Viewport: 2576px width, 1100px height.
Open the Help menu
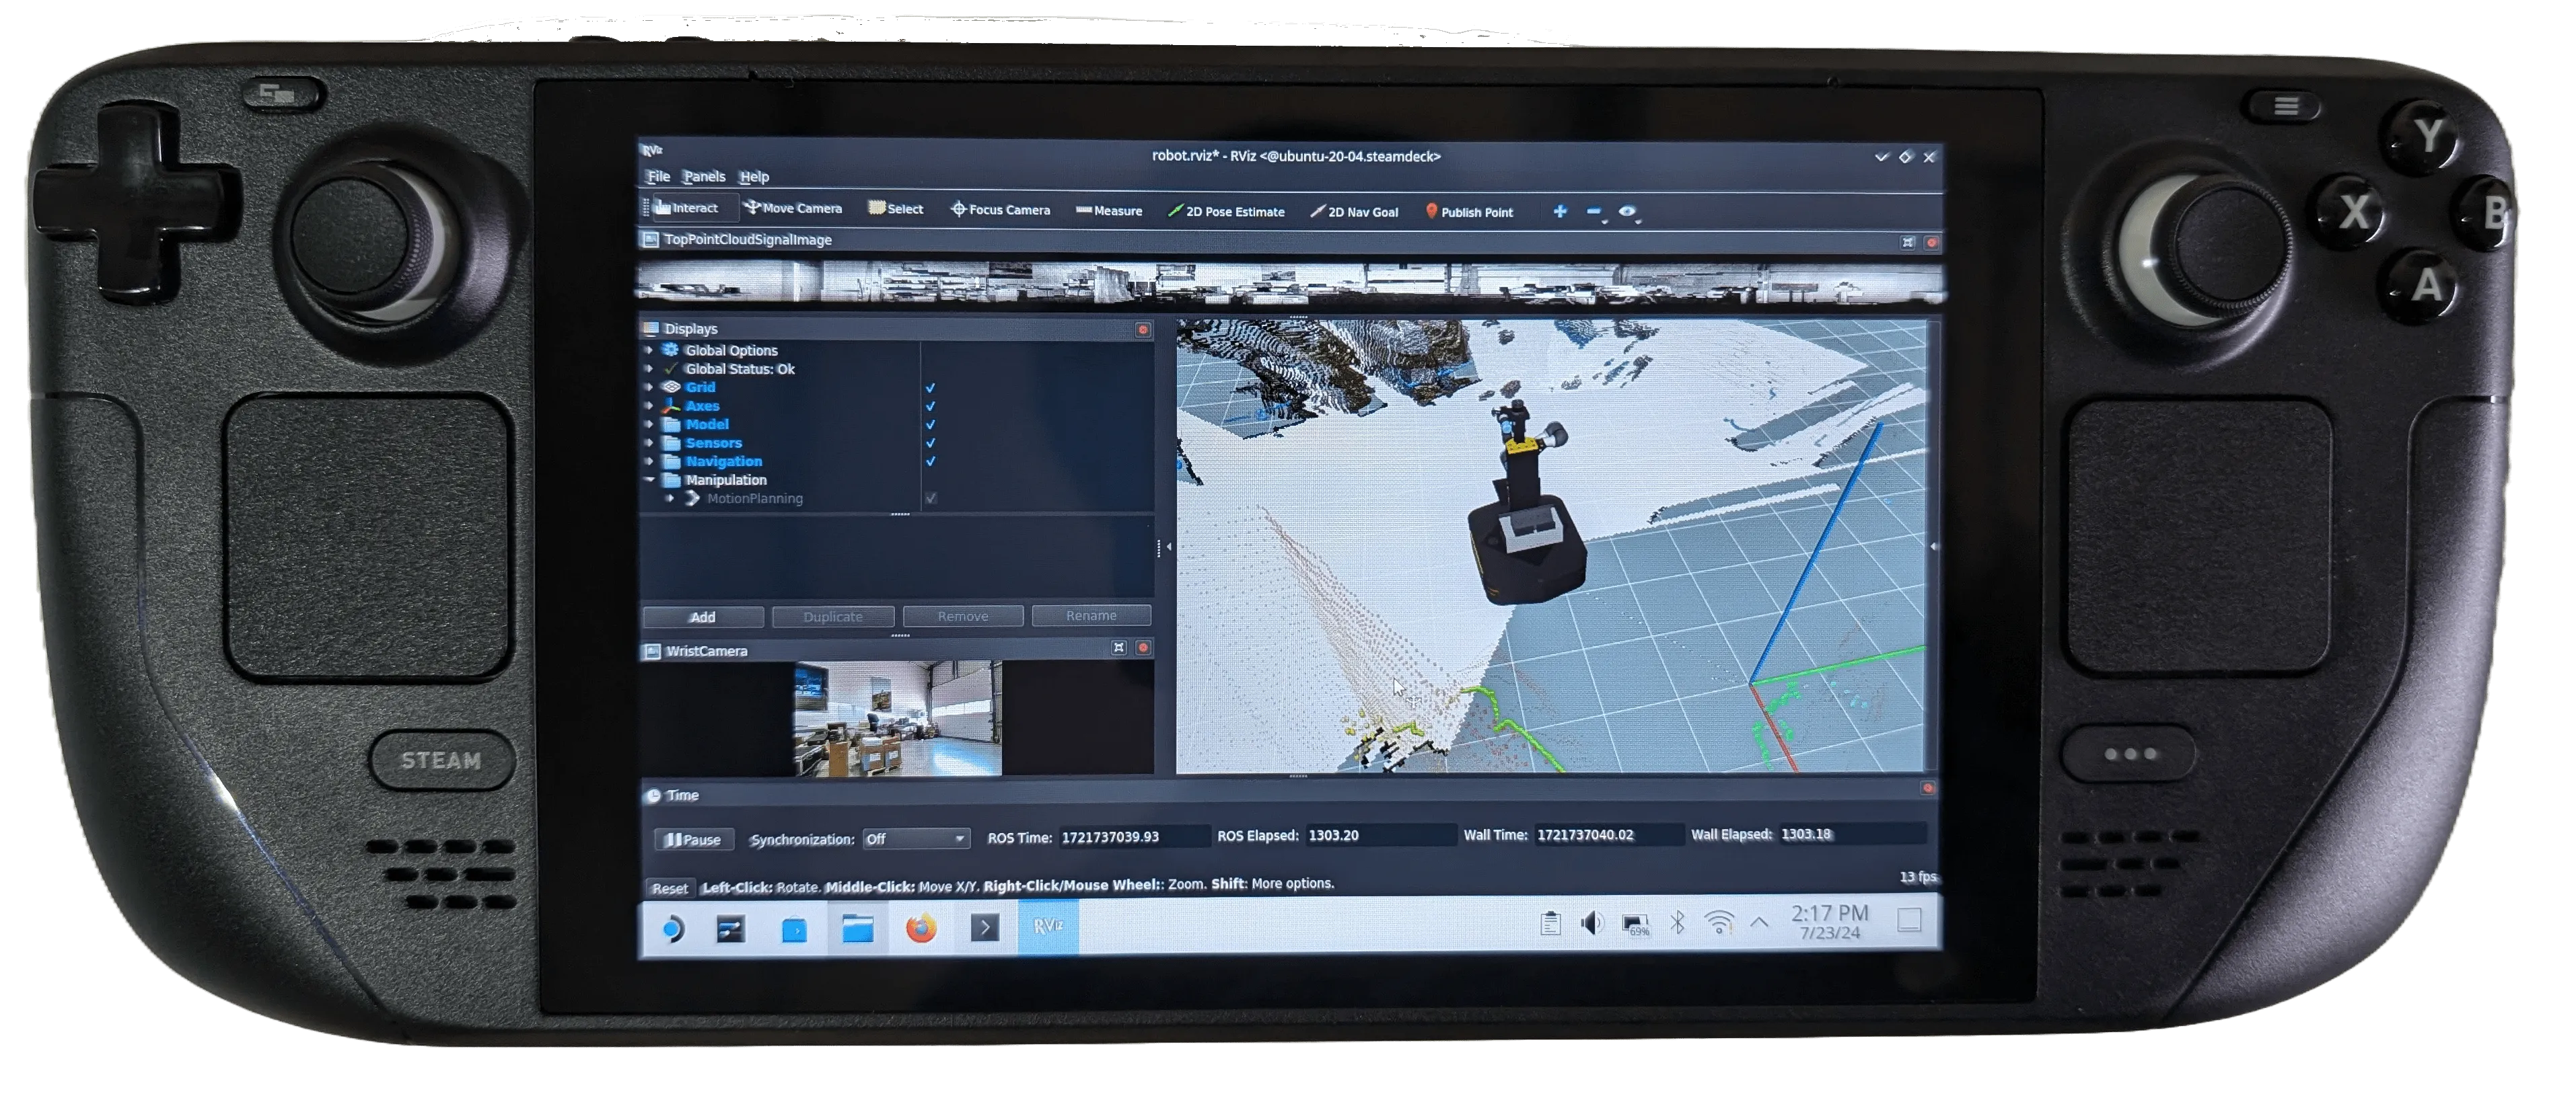[x=754, y=177]
